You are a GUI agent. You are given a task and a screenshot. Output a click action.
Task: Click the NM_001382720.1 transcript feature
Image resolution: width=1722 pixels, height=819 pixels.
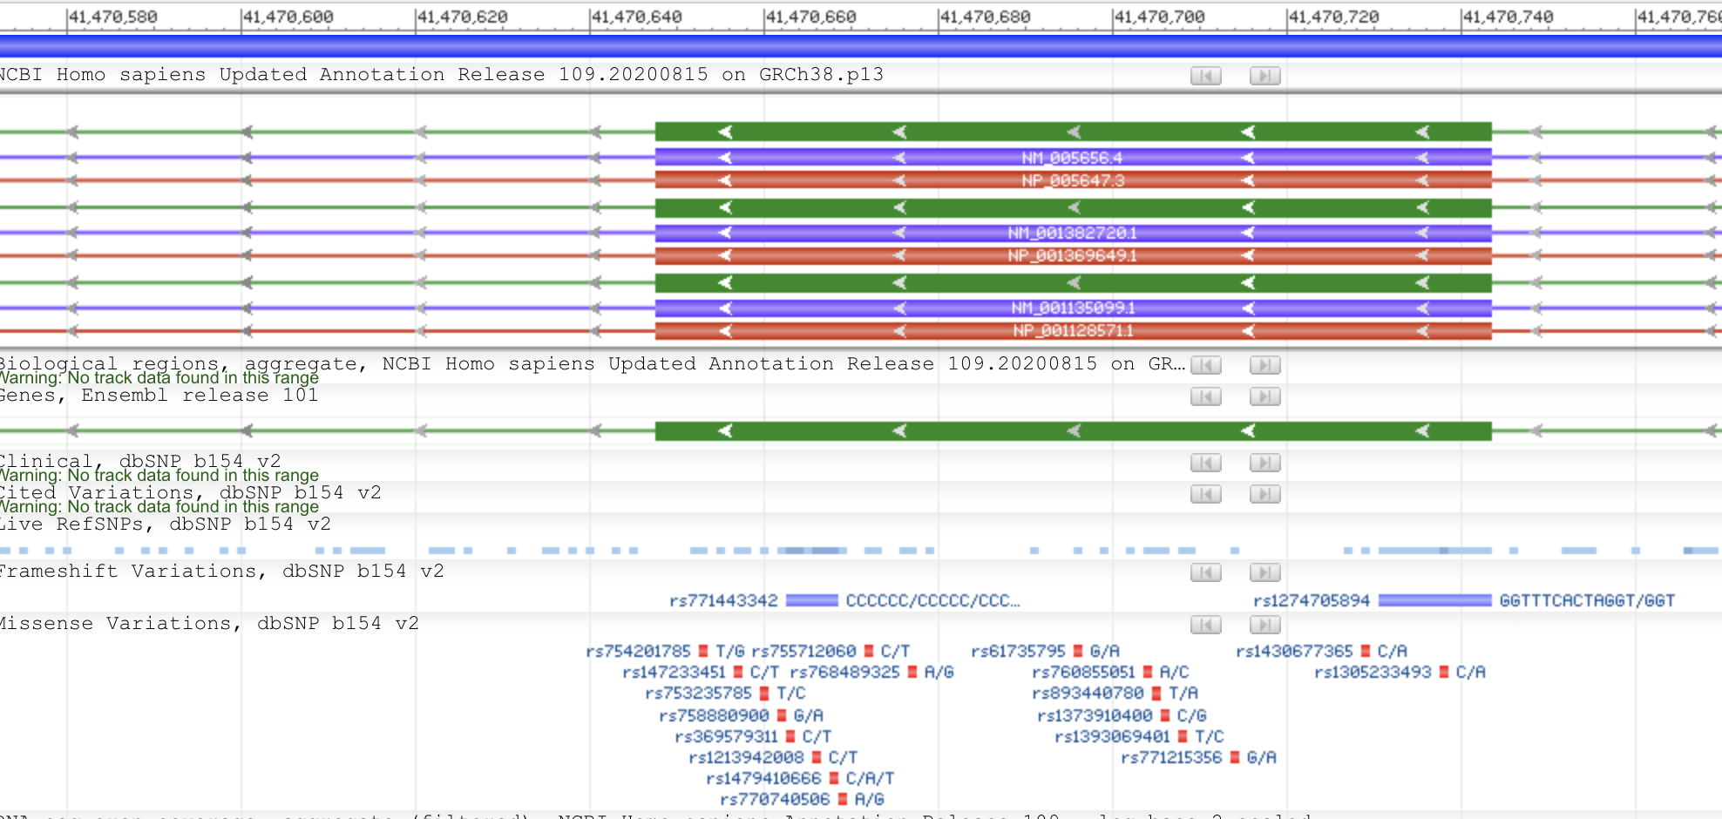(x=1072, y=233)
